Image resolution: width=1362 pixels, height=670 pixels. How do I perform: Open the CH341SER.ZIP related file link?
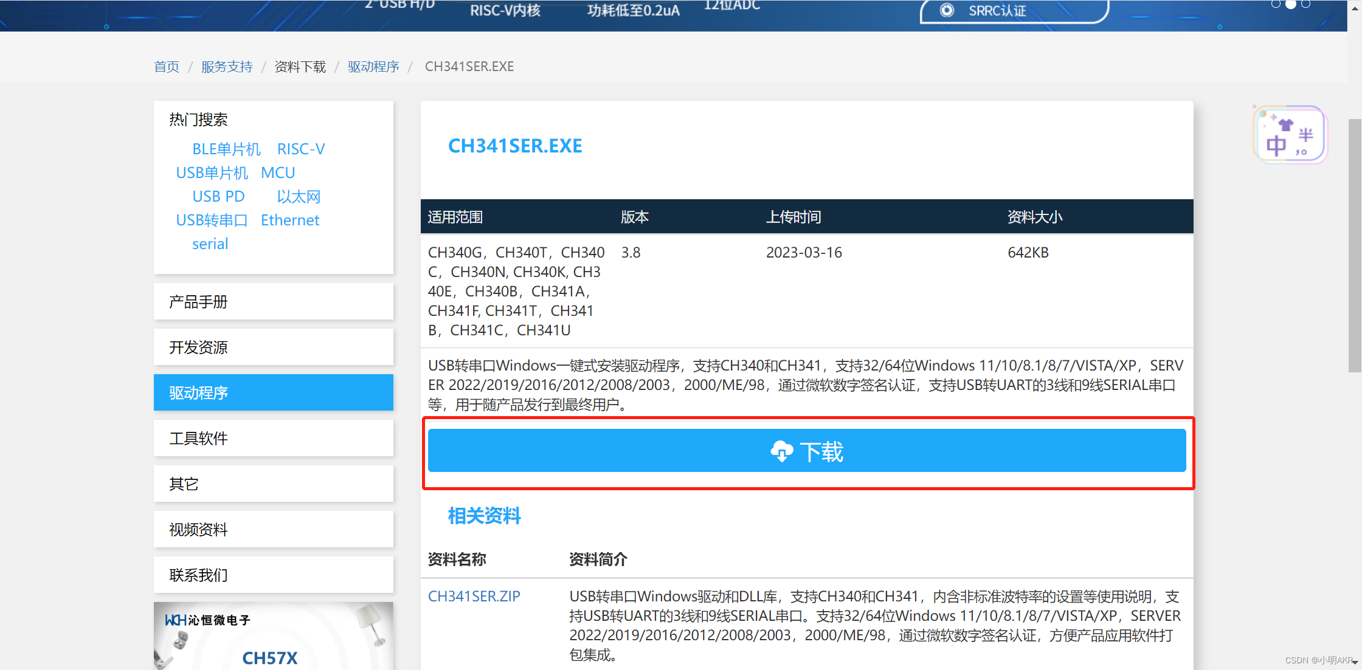[474, 596]
